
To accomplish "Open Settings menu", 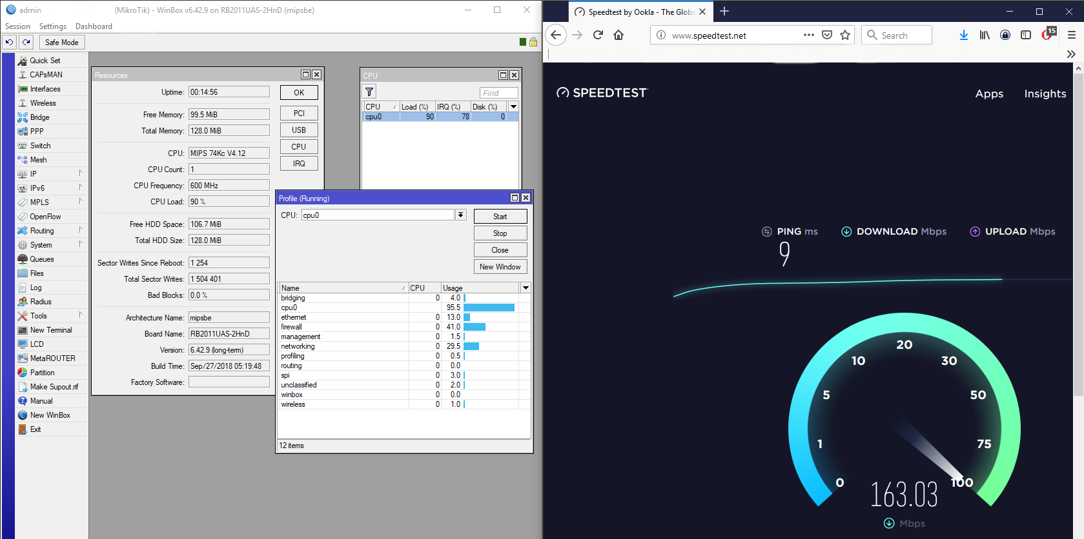I will tap(53, 26).
